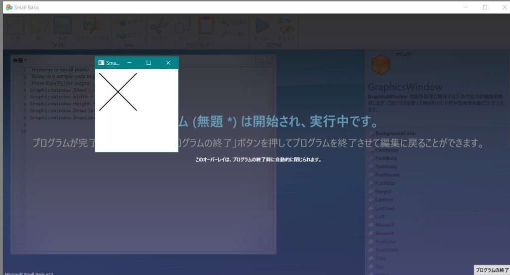
Task: Click the Undo (元に戻す) arrow
Action: 225,22
